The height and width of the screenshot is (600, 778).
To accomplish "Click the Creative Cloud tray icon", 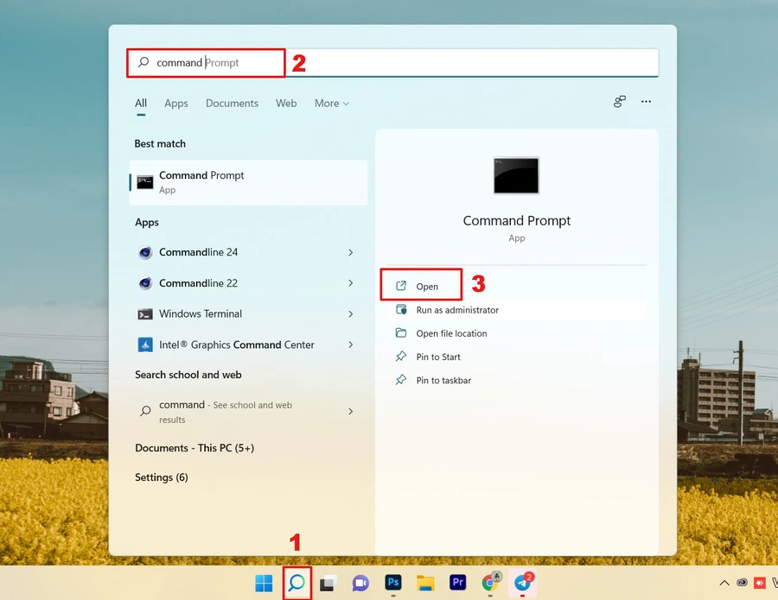I will [x=742, y=583].
